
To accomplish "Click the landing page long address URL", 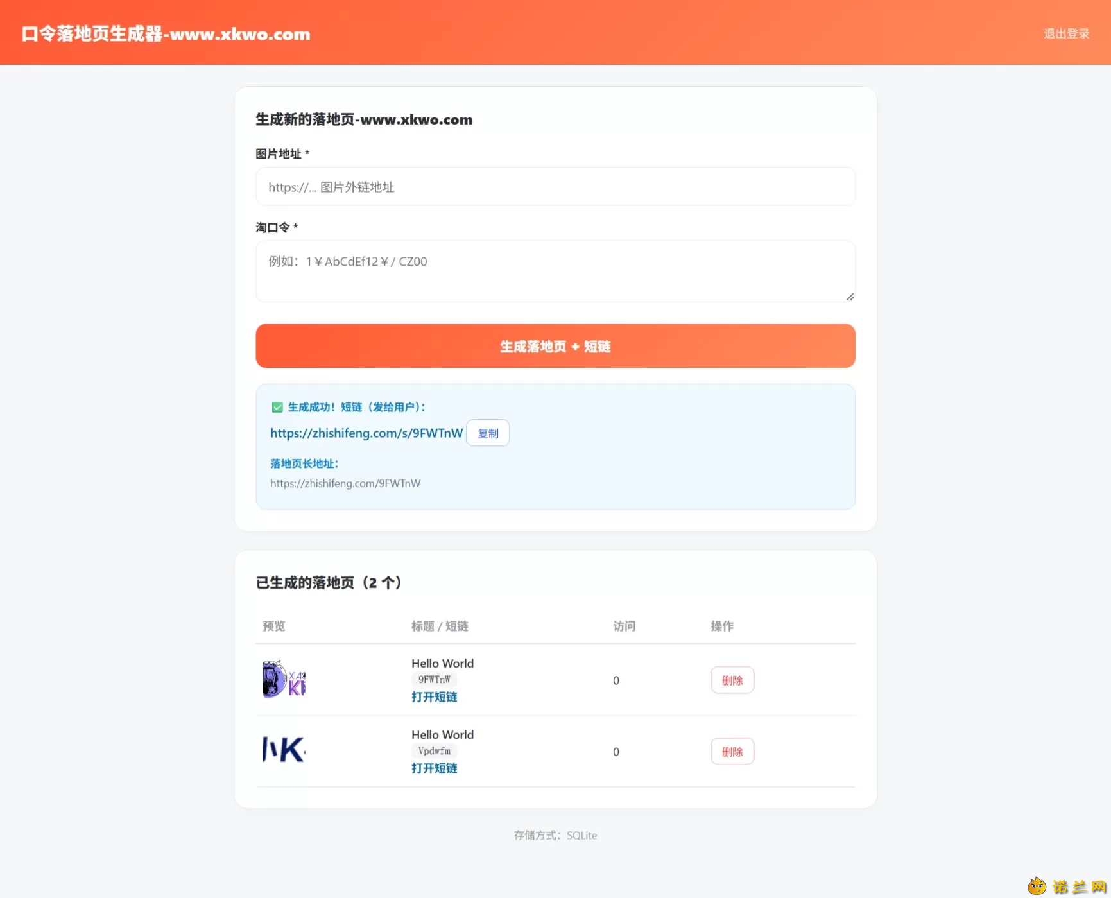I will (345, 483).
